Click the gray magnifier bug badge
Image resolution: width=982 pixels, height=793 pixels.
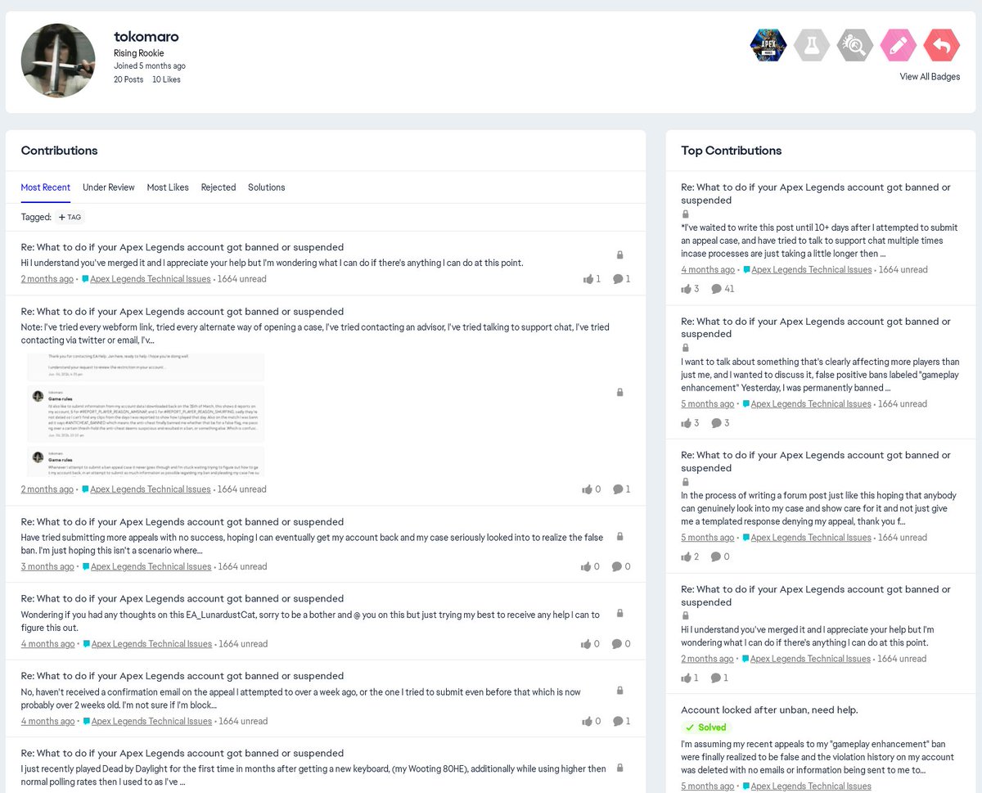(855, 45)
